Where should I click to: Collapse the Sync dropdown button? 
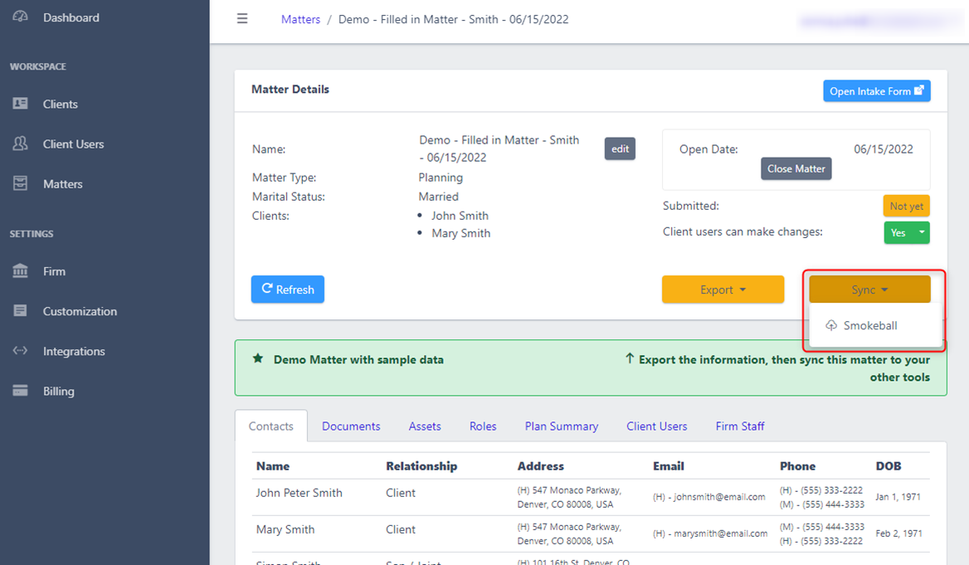point(869,290)
